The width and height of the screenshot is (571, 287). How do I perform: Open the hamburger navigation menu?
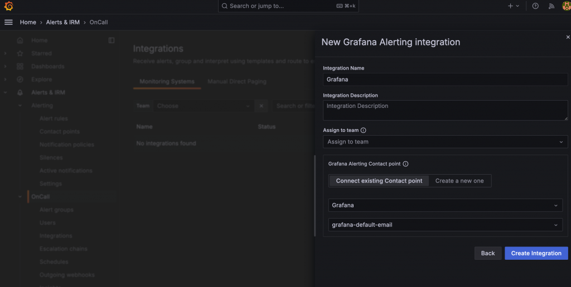(8, 22)
